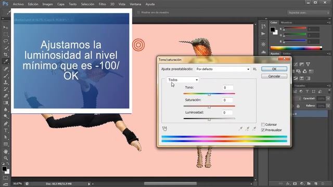The height and width of the screenshot is (187, 333).
Task: Select the Gradient tool
Action: [6, 103]
